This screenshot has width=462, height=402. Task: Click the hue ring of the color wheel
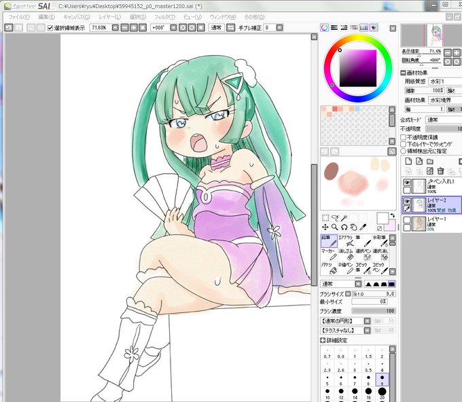coord(358,38)
